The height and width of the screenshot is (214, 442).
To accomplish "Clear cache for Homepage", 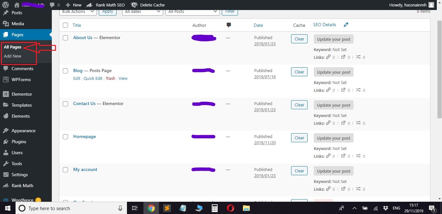I will 299,138.
